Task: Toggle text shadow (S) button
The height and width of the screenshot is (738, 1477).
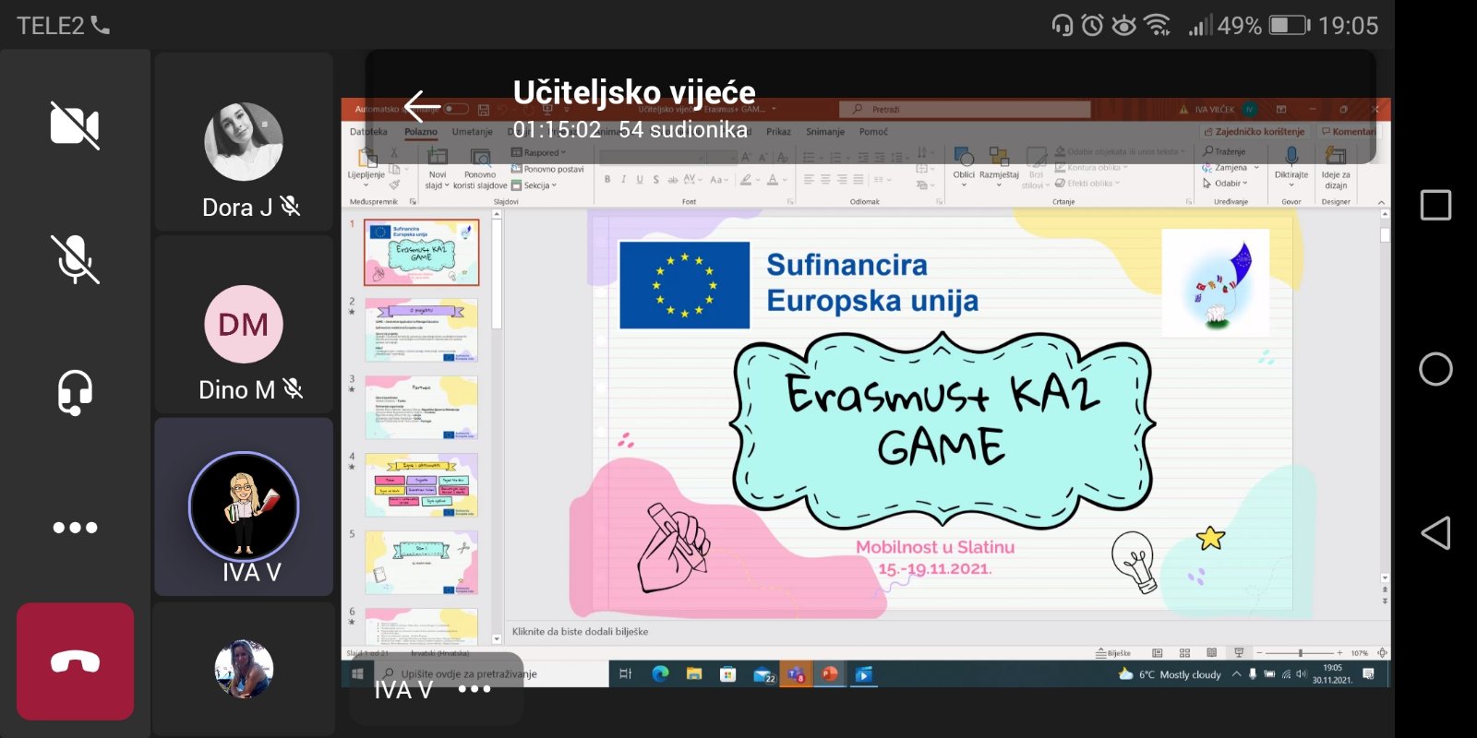Action: (655, 180)
